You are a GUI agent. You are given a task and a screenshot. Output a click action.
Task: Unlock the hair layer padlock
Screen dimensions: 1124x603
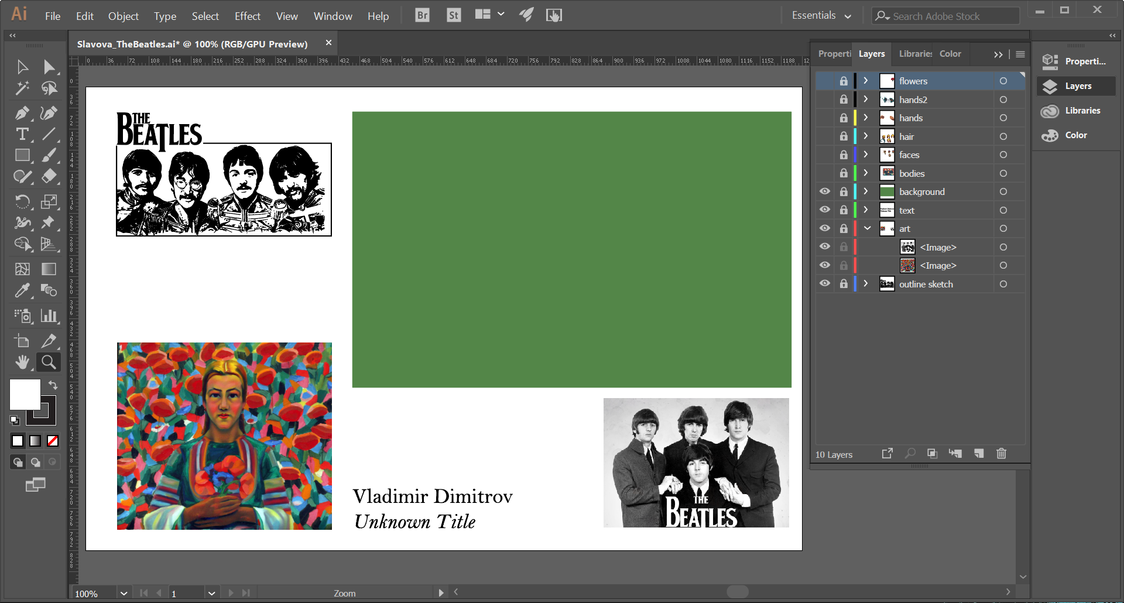click(844, 136)
